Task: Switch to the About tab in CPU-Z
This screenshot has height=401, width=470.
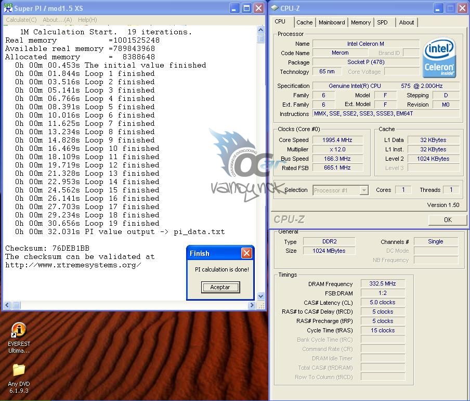Action: coord(406,22)
